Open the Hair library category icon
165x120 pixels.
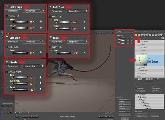144,35
